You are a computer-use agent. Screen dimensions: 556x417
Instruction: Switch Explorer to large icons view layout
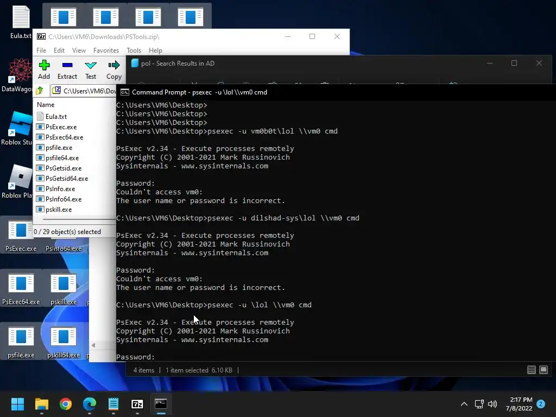(543, 370)
